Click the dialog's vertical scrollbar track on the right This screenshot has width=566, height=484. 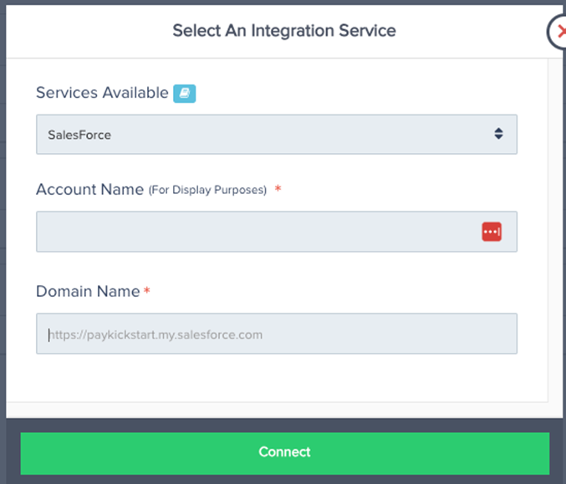(555, 231)
